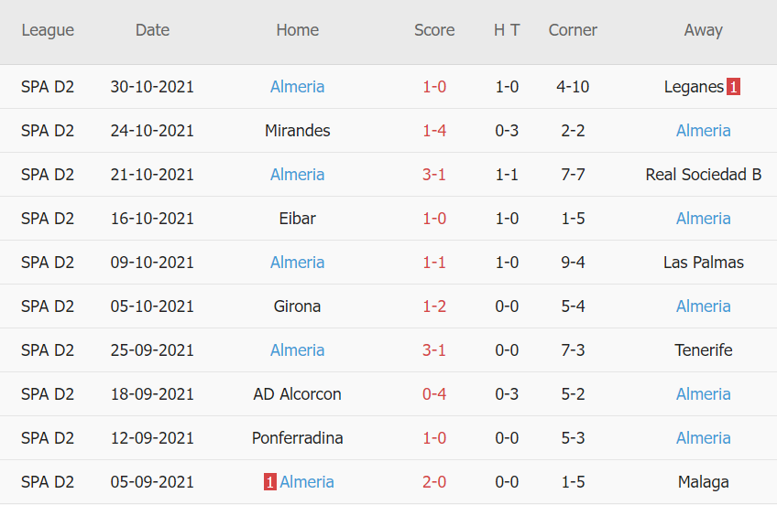
Task: Open Almeria away link in Mirandes match
Action: click(703, 131)
